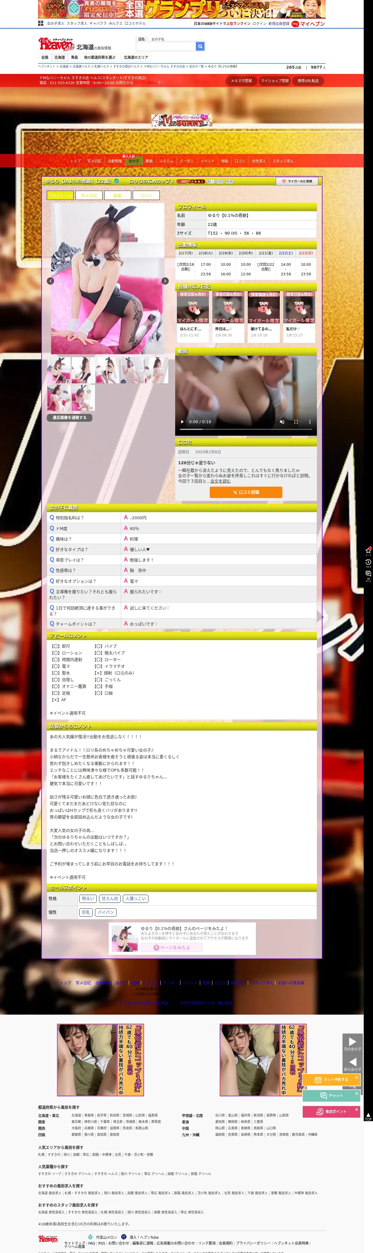
Task: Open 女の子 in red navigation bar
Action: click(x=134, y=161)
